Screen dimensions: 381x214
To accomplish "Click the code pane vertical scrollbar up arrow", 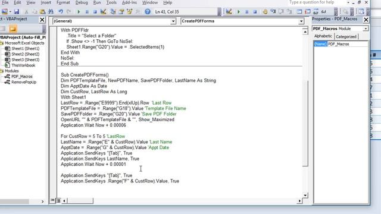I will 305,32.
